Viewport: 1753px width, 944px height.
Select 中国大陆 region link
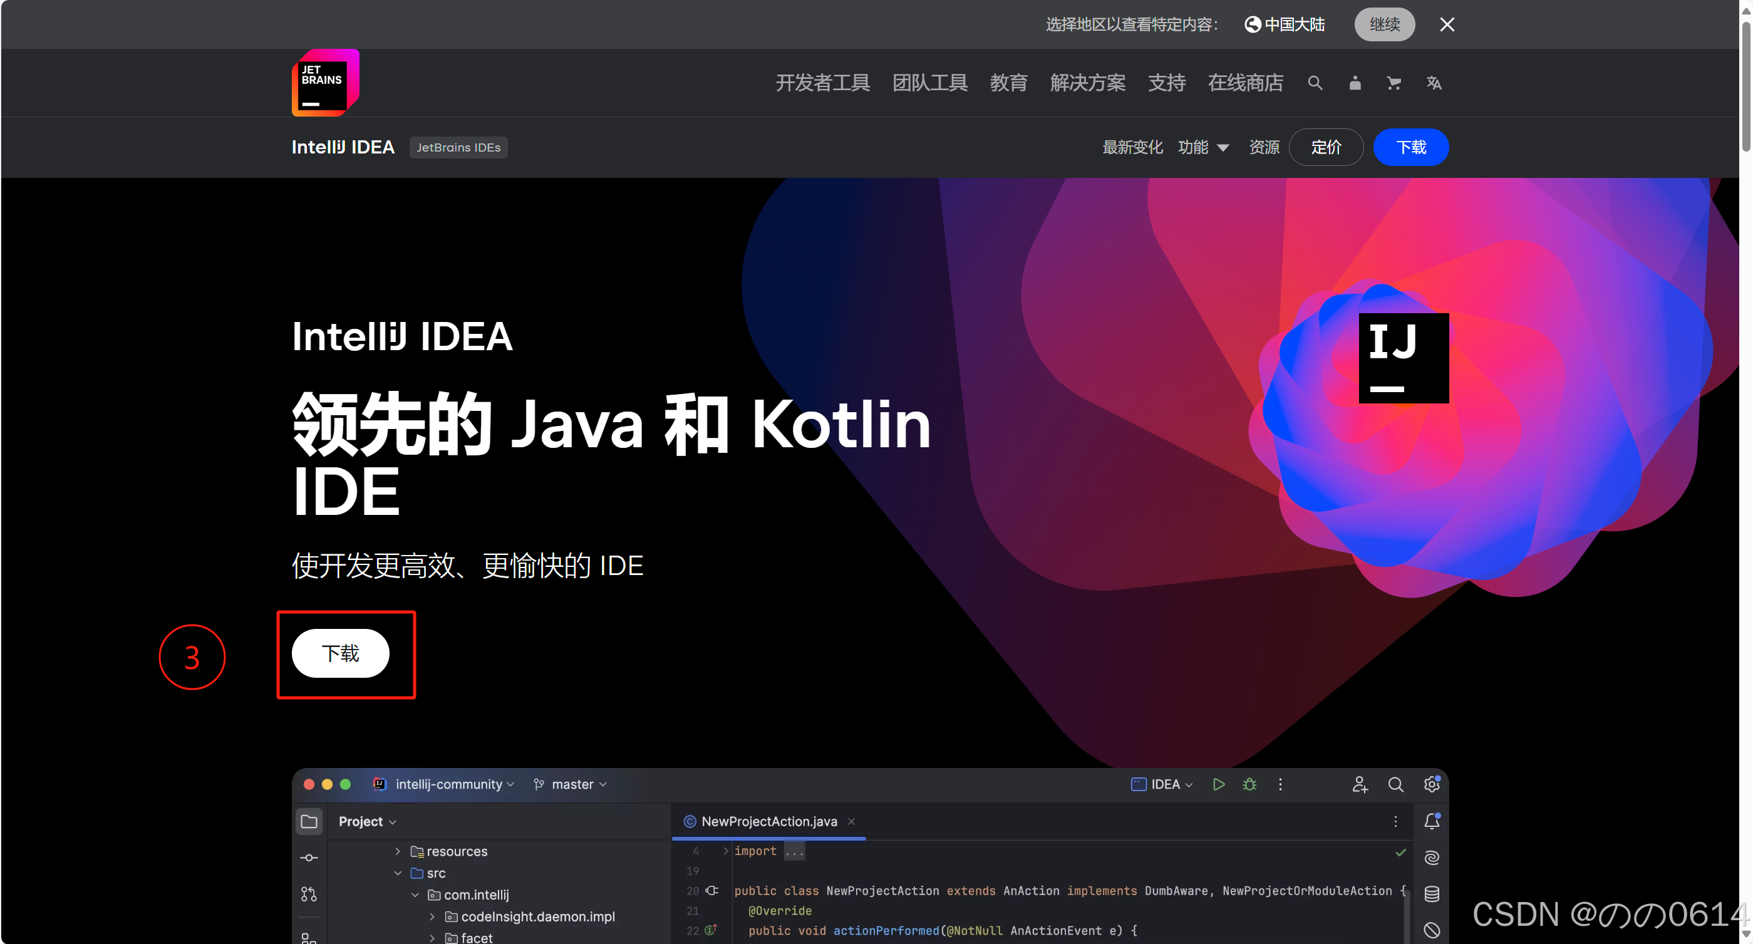pyautogui.click(x=1294, y=24)
